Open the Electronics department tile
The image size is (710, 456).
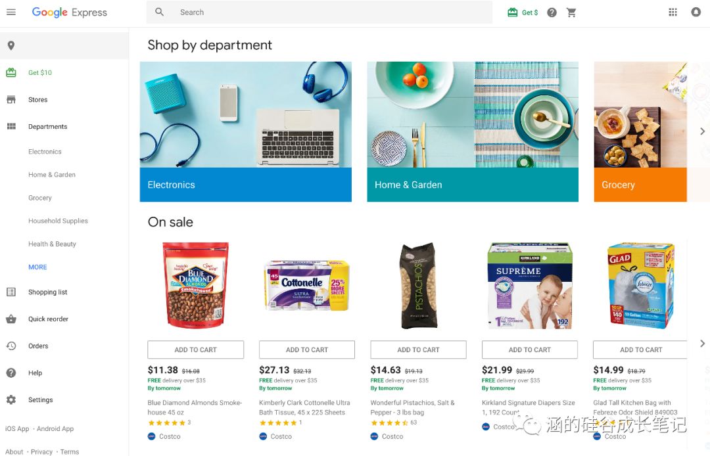pos(246,131)
